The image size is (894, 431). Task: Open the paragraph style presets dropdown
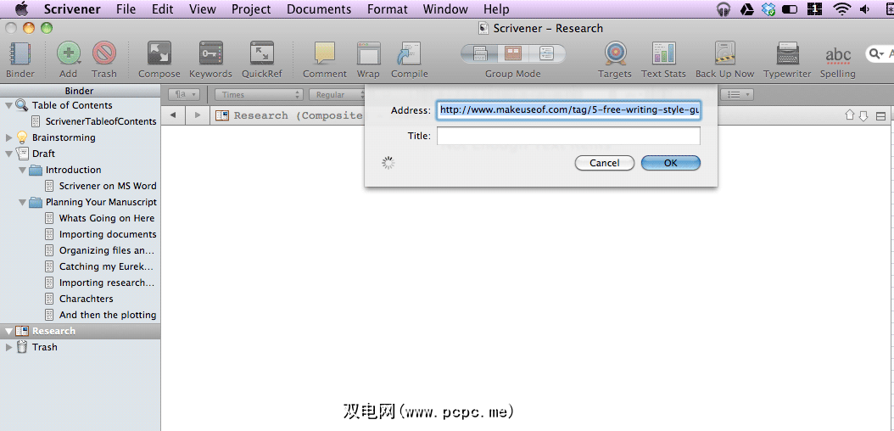click(183, 95)
